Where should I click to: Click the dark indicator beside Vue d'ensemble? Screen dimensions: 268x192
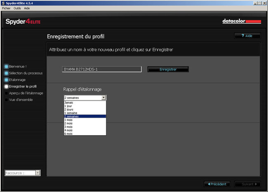click(x=6, y=100)
